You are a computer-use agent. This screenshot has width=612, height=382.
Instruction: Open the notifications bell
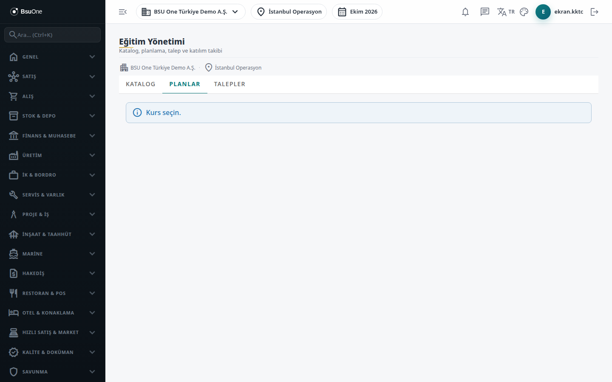(465, 12)
